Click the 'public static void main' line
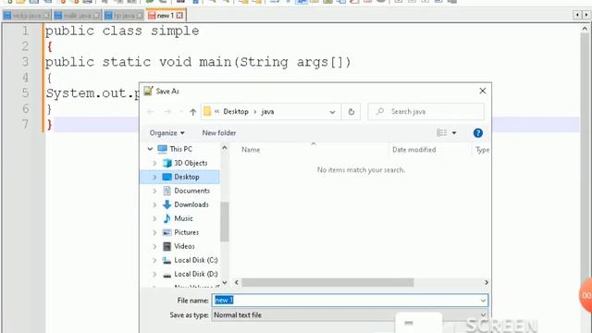The height and width of the screenshot is (333, 592). (x=198, y=62)
